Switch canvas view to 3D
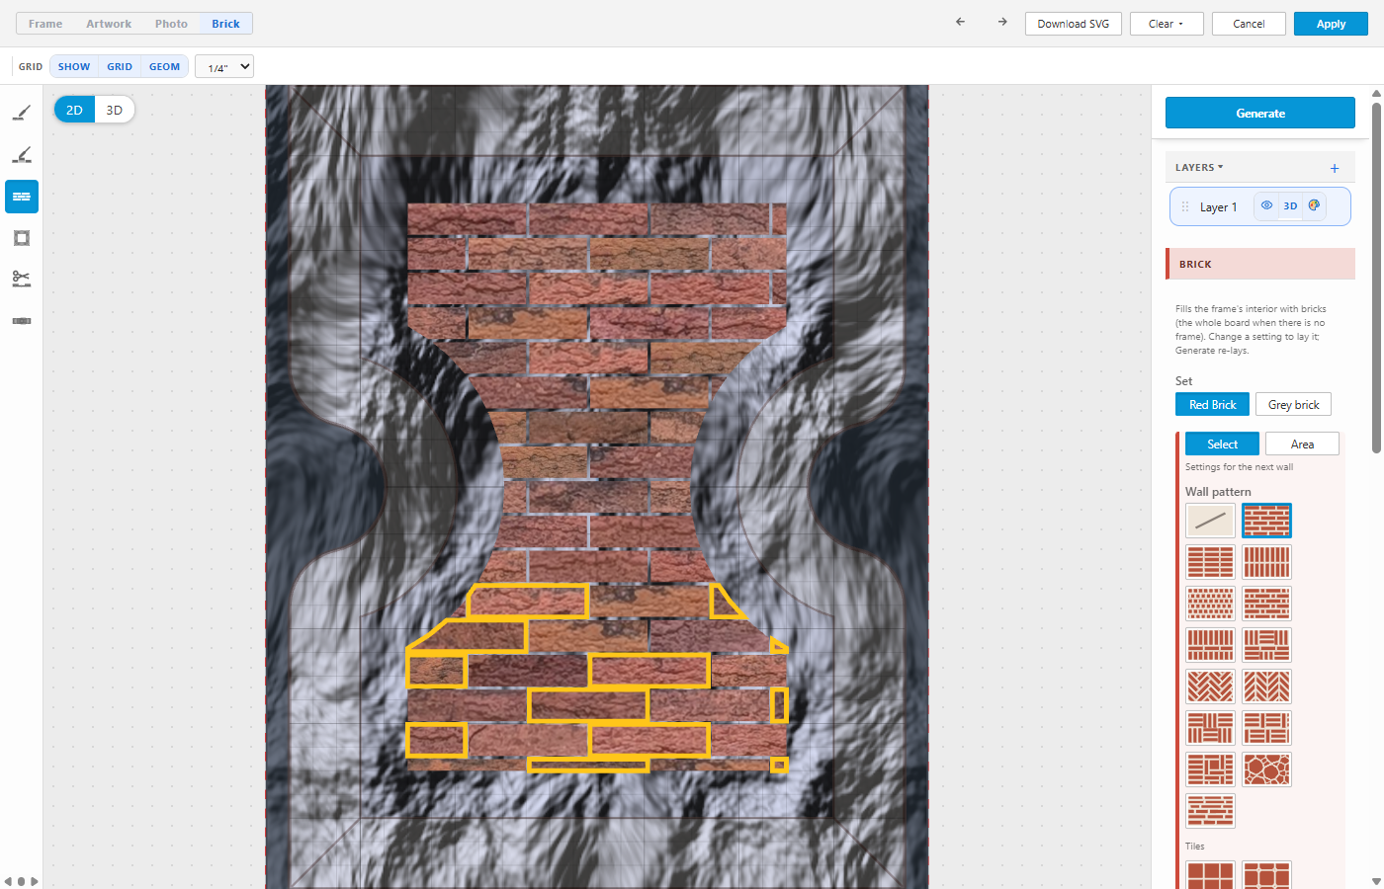1384x889 pixels. [115, 110]
